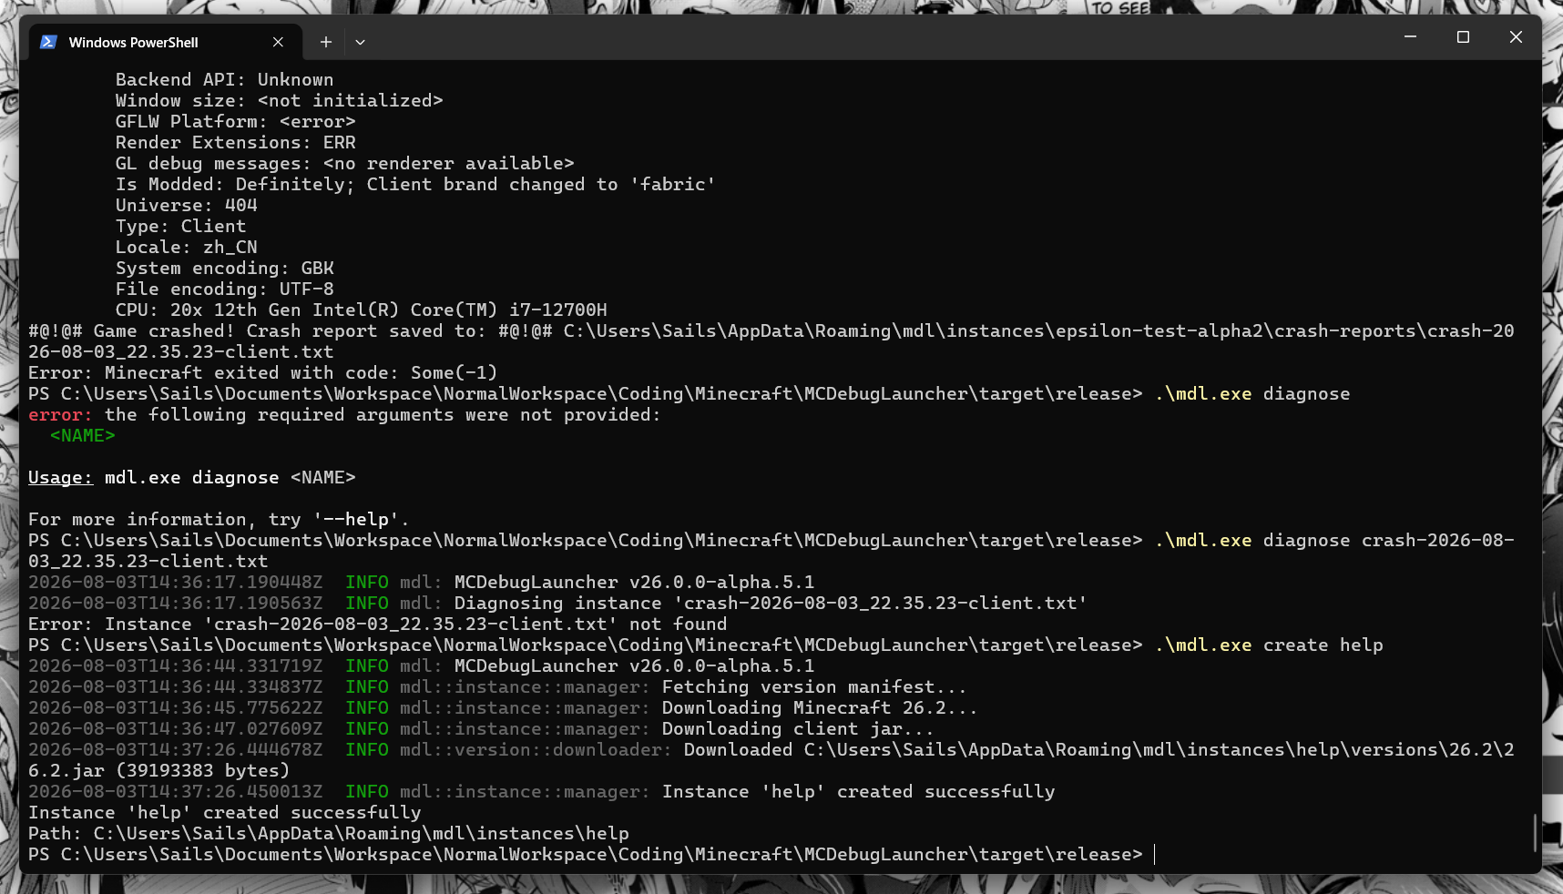Click the 'Window size: <not initialized>' line
The image size is (1563, 894).
tap(279, 101)
